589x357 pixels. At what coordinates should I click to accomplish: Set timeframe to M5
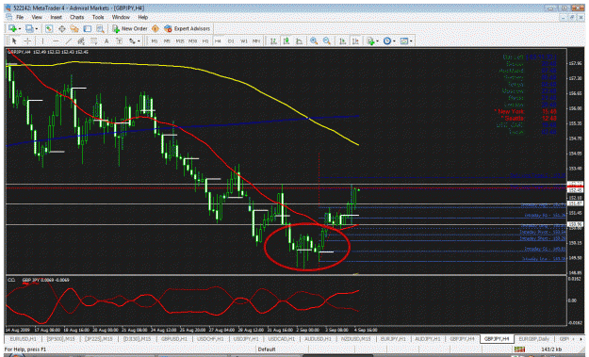[167, 41]
